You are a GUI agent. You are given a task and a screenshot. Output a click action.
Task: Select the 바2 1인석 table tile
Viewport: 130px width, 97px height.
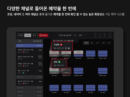point(66,88)
